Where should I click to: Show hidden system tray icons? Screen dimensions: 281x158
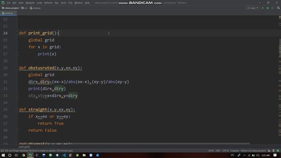tap(245, 155)
